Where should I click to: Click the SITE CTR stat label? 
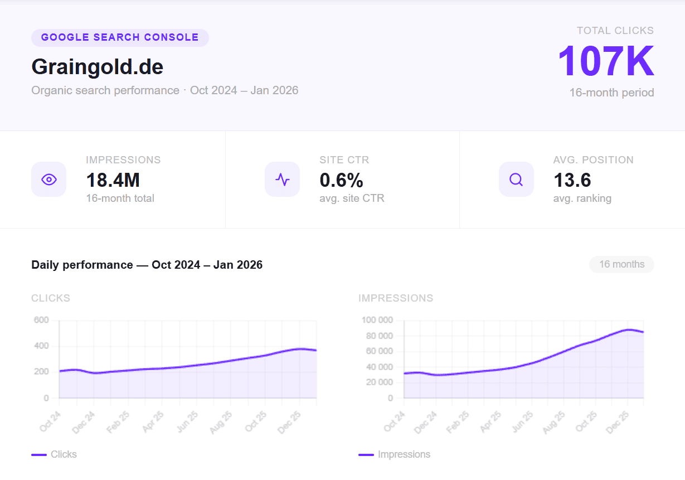[344, 160]
